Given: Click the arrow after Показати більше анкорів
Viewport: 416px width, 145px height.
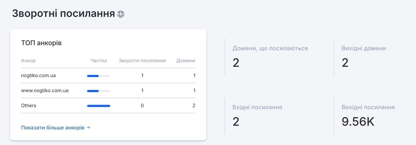Looking at the screenshot, I should [x=88, y=127].
